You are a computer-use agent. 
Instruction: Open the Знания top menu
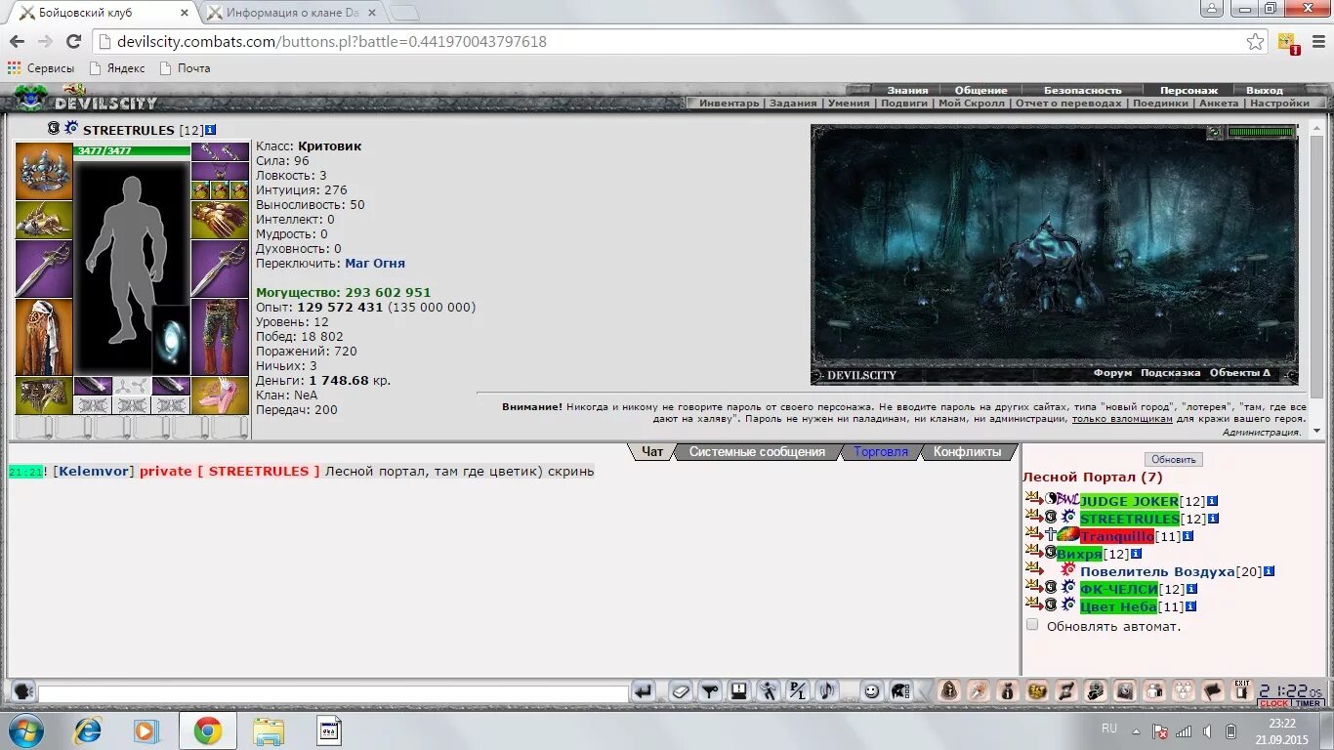pos(907,90)
